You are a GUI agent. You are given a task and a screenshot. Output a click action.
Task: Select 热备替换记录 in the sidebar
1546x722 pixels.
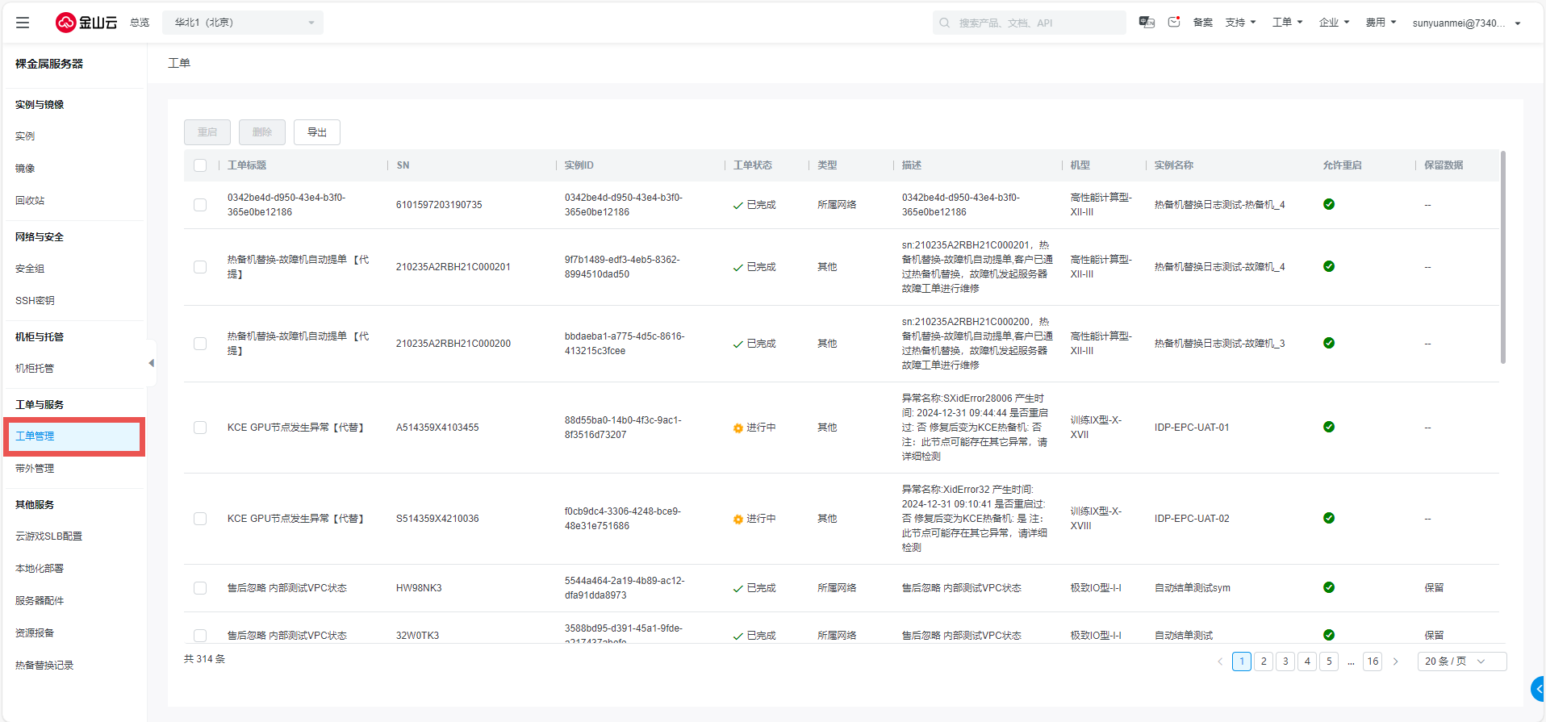click(44, 666)
